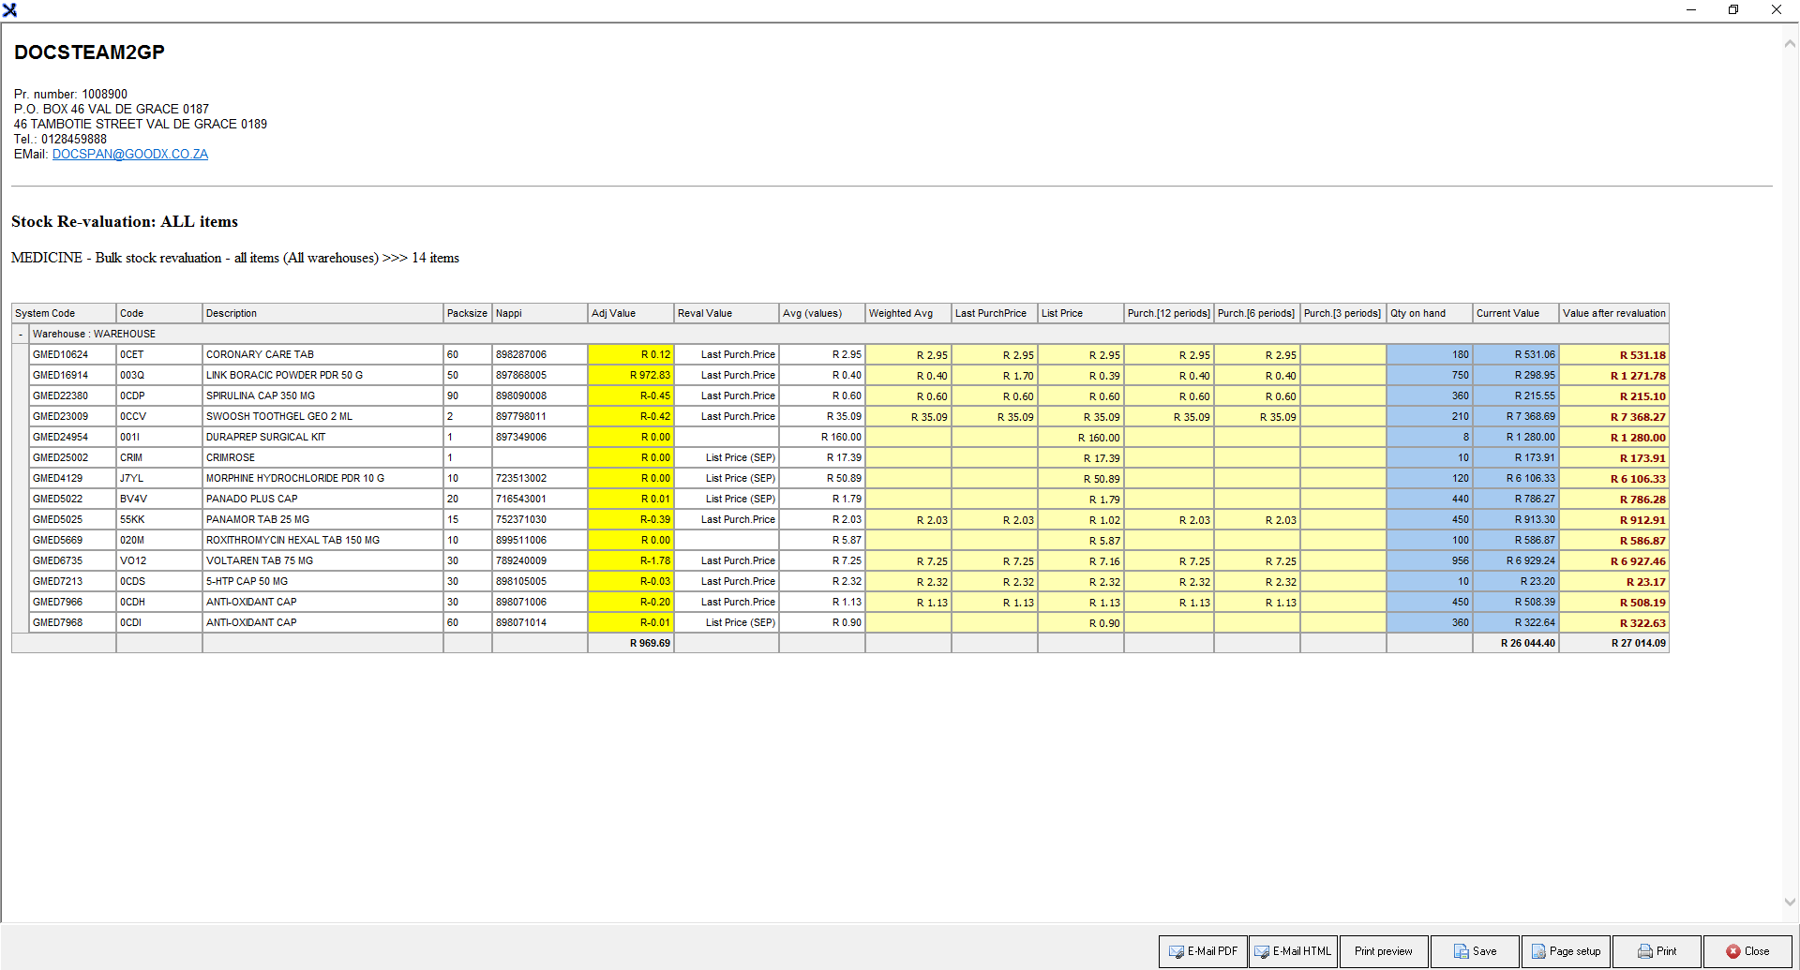Click the Value after revaluation column header
1800x970 pixels.
(x=1613, y=314)
